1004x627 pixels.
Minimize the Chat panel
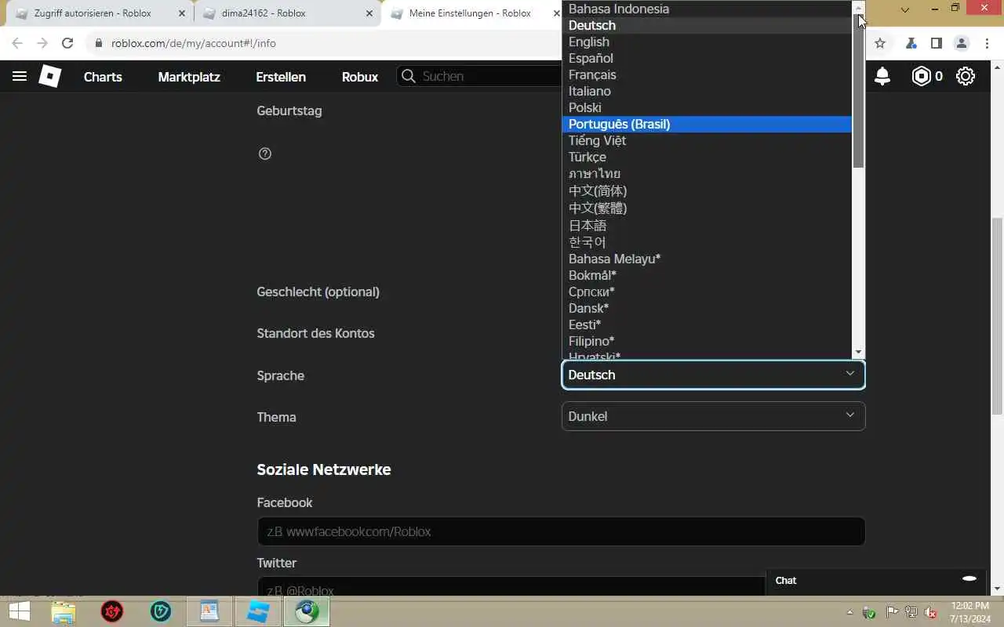[969, 578]
